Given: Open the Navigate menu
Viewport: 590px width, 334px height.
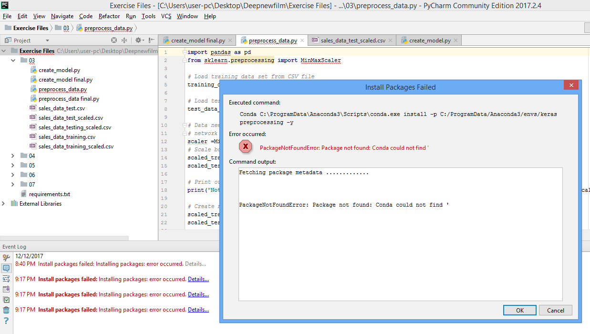Looking at the screenshot, I should (62, 16).
